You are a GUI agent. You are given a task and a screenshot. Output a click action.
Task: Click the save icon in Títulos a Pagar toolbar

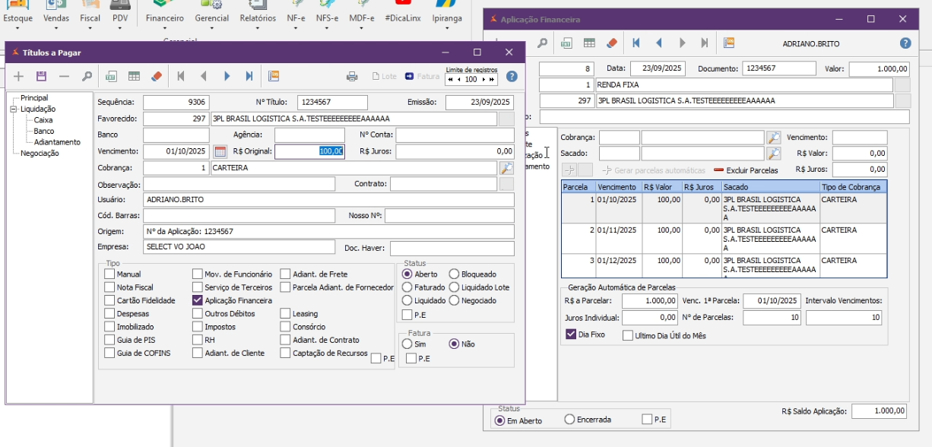(41, 76)
